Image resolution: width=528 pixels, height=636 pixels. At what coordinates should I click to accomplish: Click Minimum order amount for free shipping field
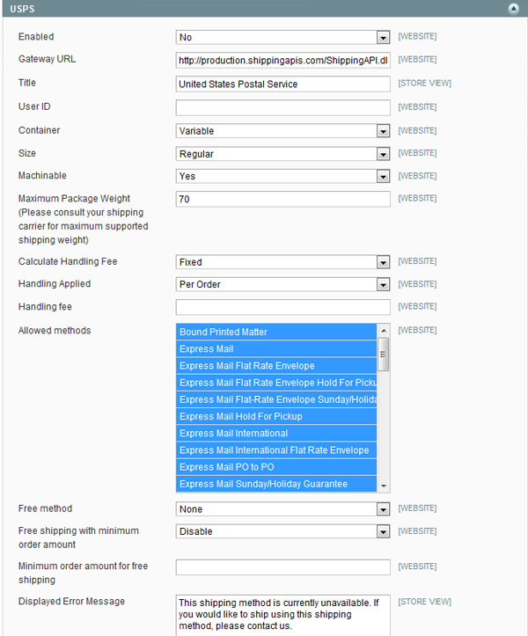tap(282, 567)
